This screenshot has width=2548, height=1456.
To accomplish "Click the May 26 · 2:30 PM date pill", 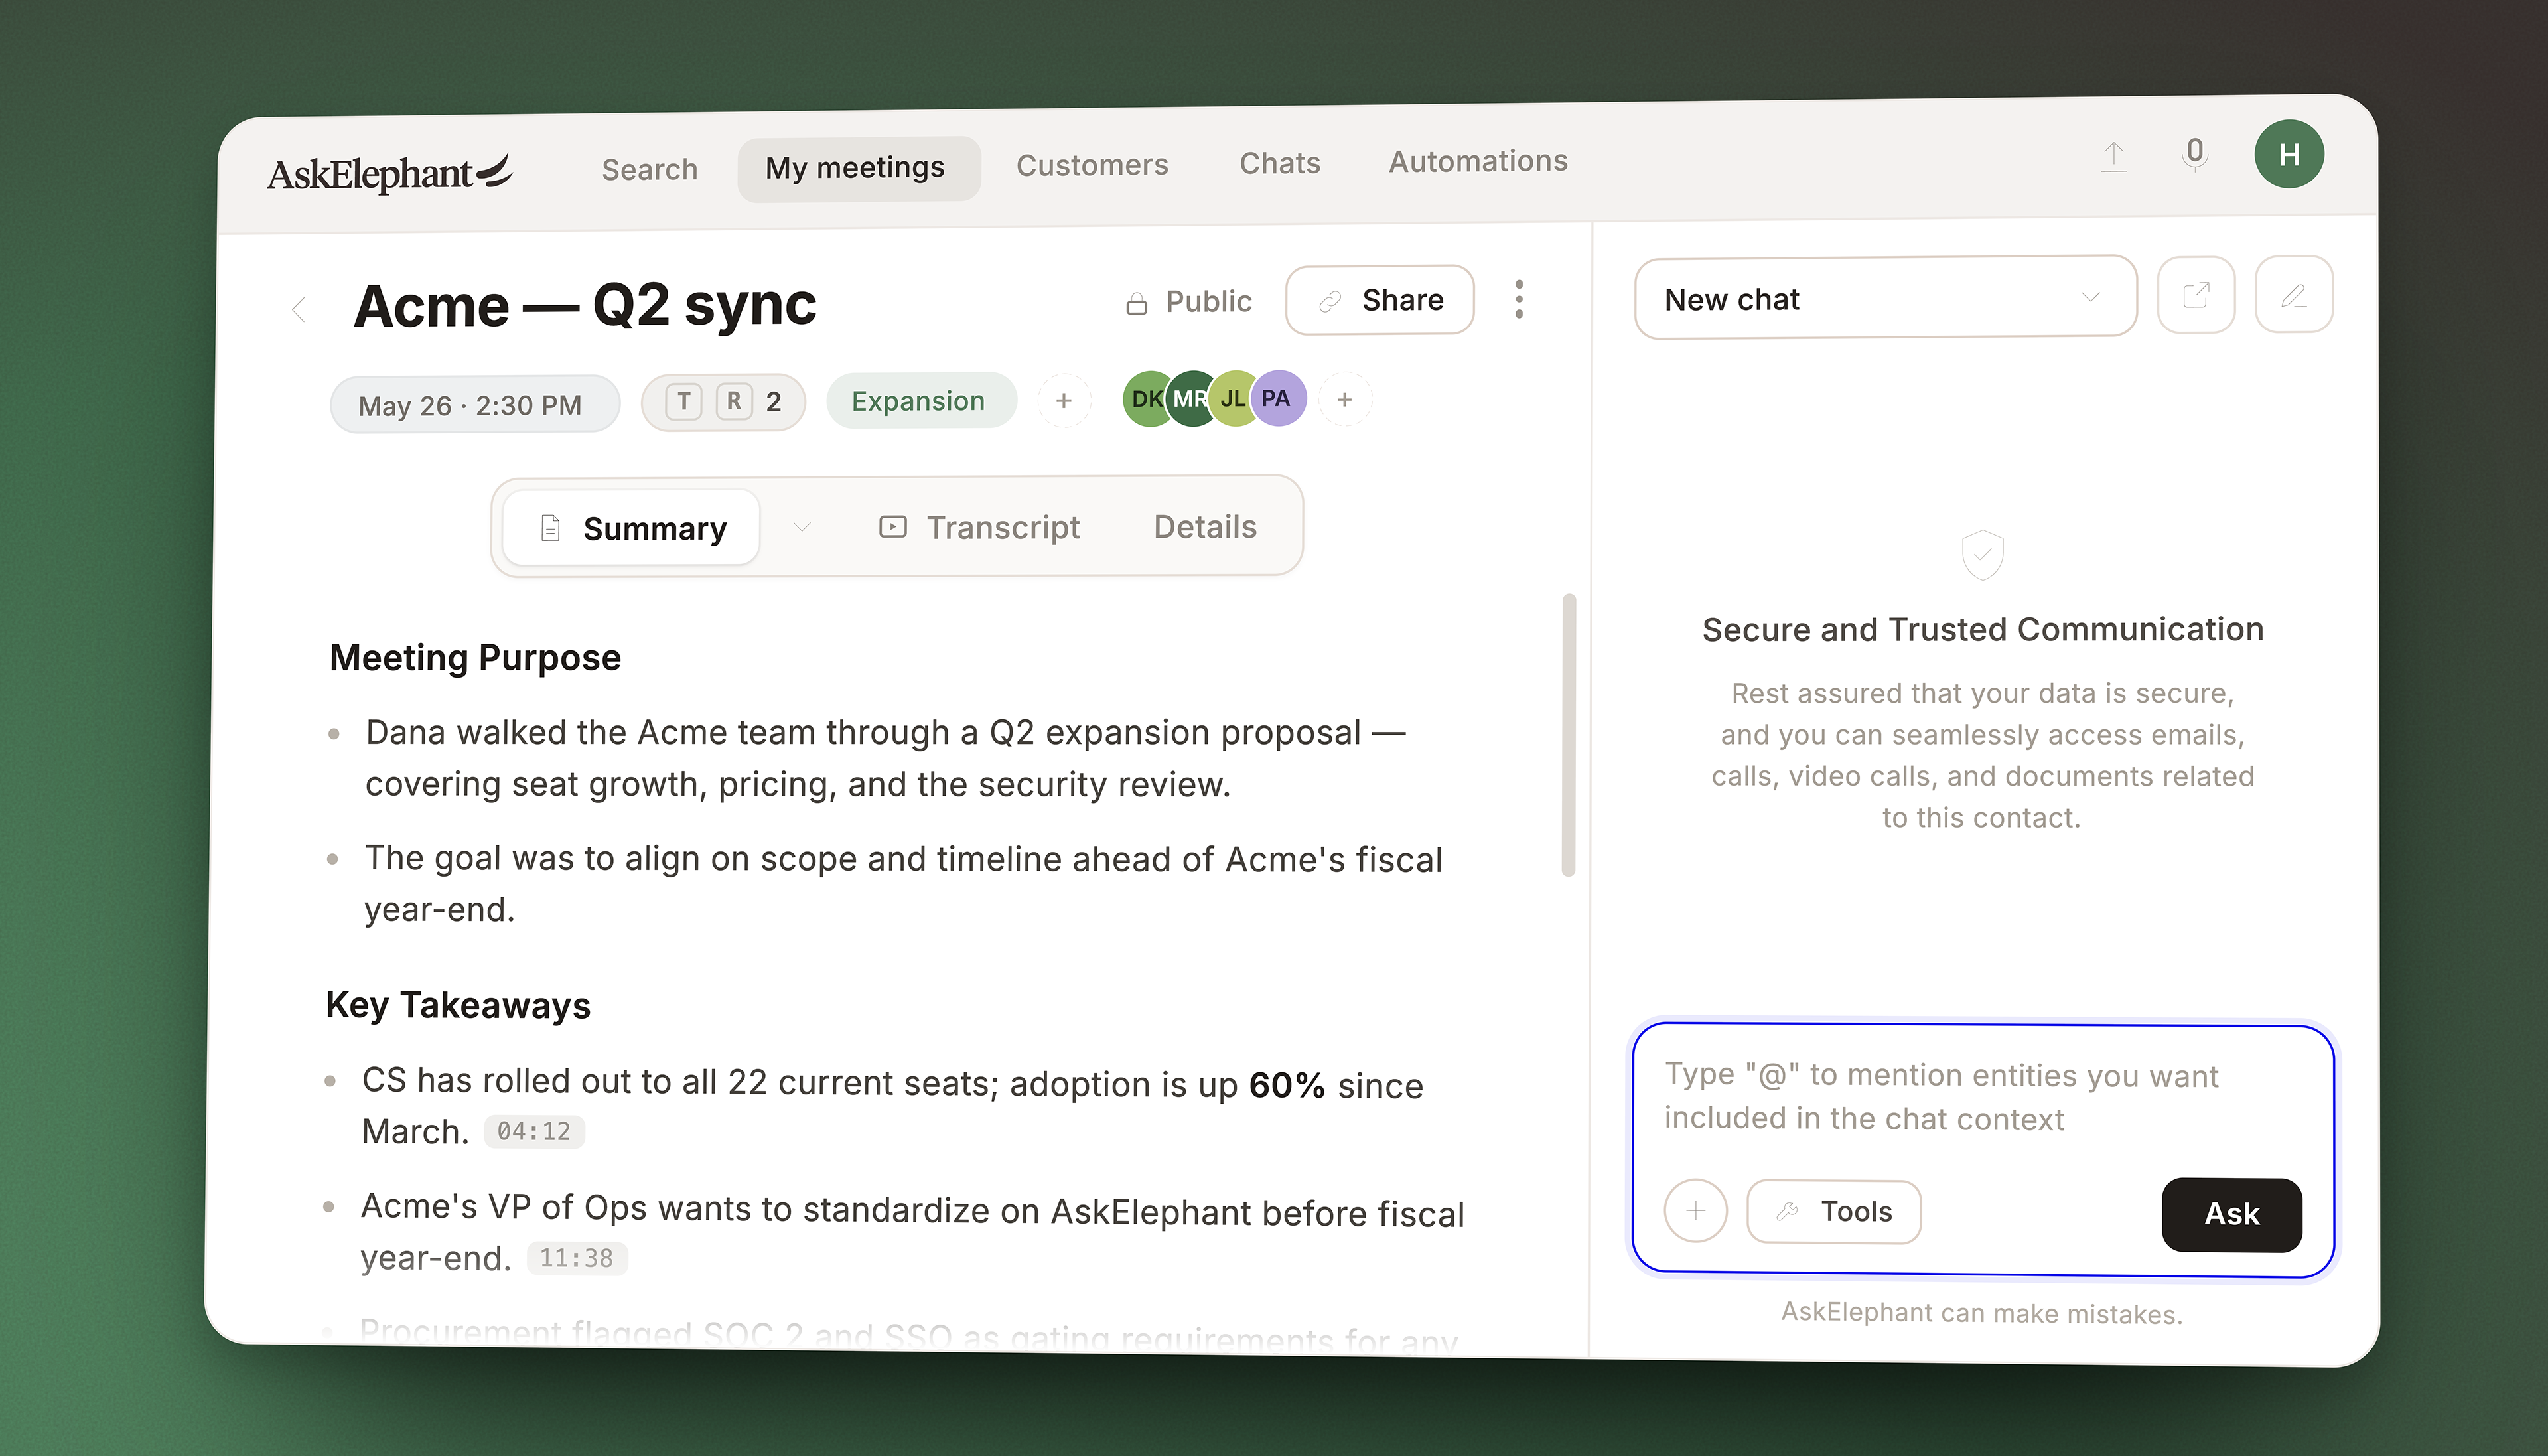I will (x=474, y=405).
